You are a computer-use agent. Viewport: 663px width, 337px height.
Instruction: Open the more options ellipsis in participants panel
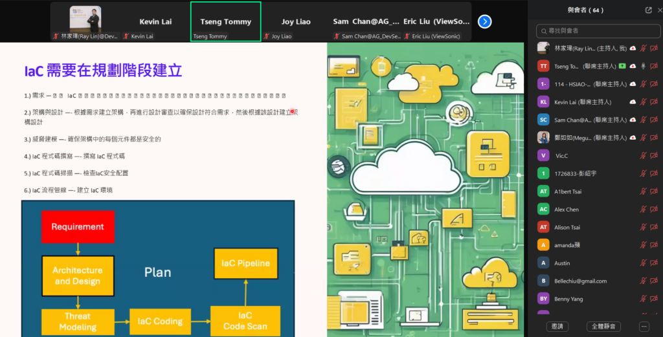coord(644,327)
